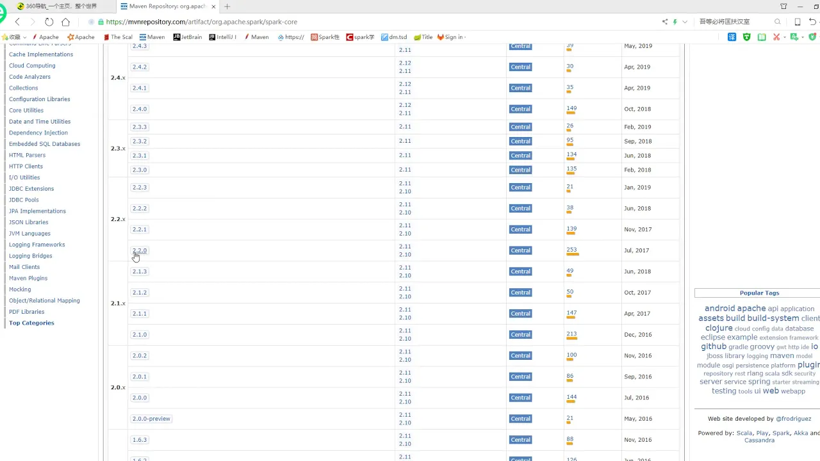This screenshot has height=461, width=820.
Task: Click the 253 usages count for 2.2.0
Action: click(571, 250)
